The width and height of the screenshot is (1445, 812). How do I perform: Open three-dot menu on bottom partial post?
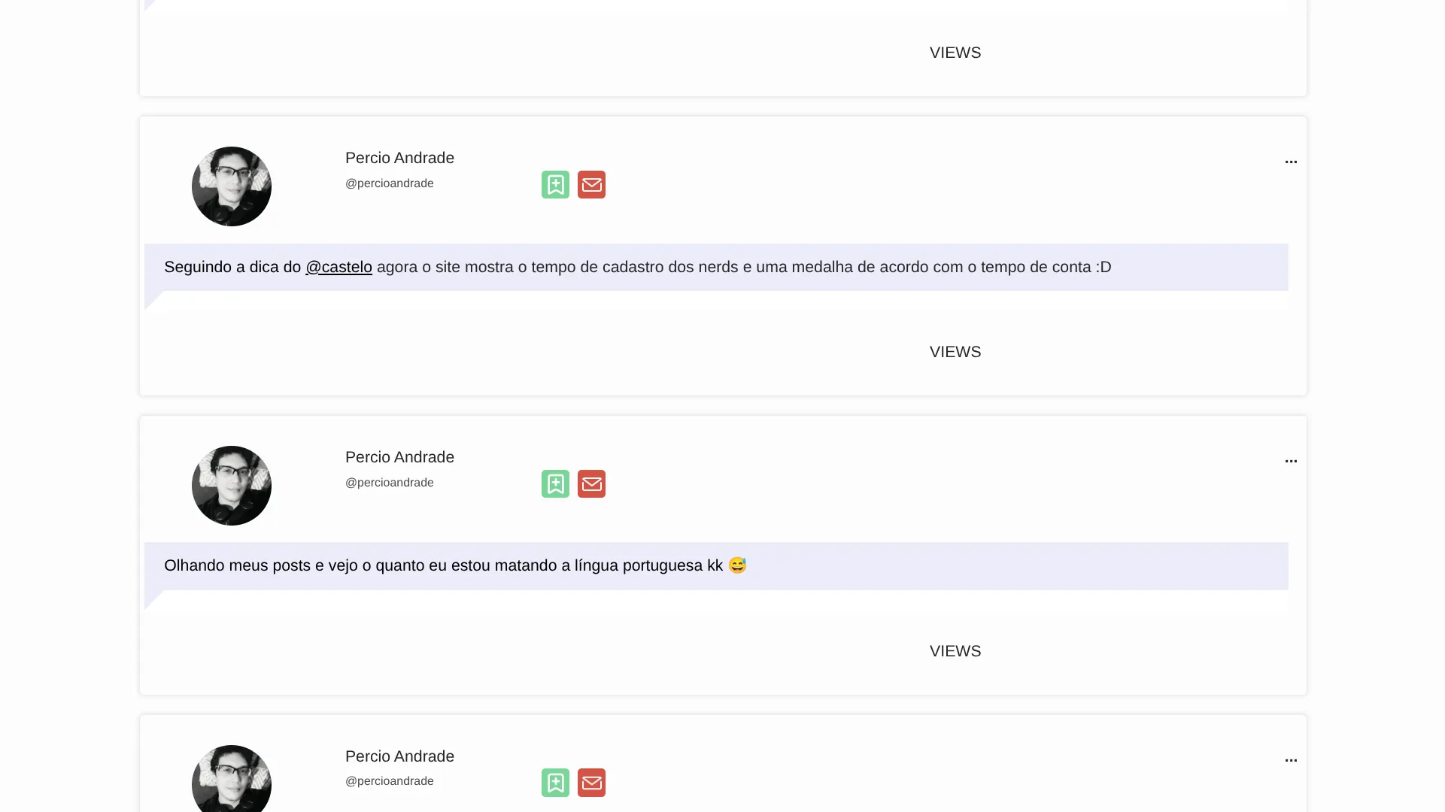[x=1291, y=760]
